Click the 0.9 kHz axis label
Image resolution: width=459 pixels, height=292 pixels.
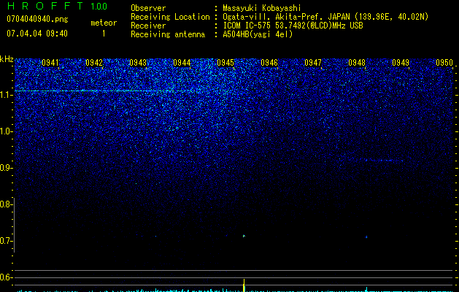(6, 168)
